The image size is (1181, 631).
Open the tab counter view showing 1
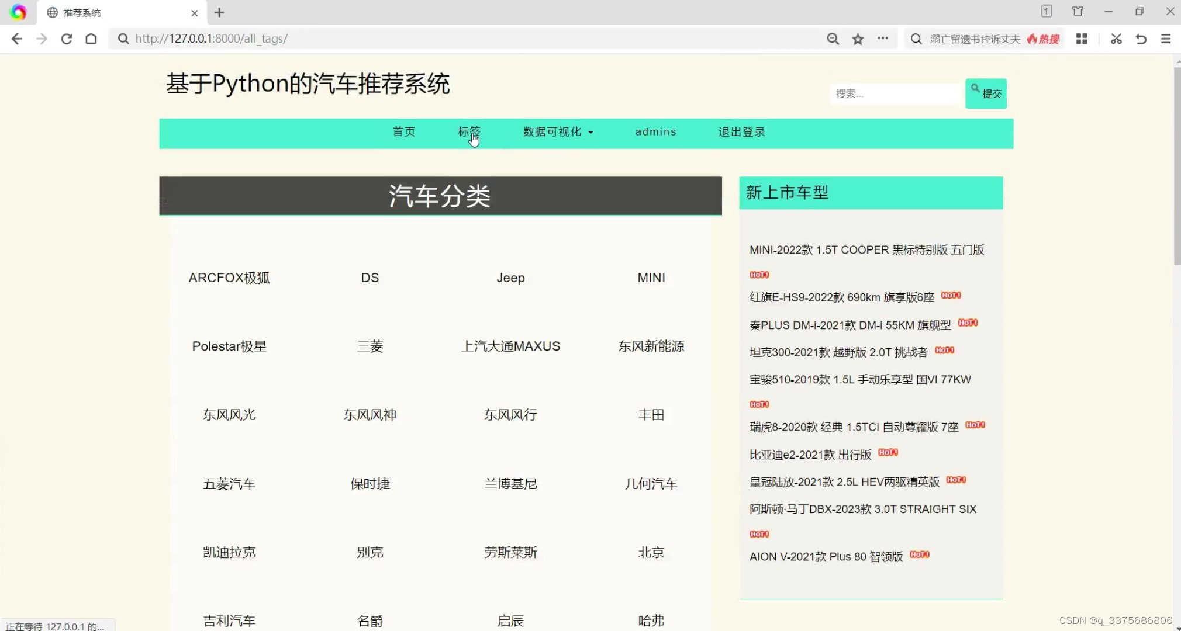(x=1046, y=11)
